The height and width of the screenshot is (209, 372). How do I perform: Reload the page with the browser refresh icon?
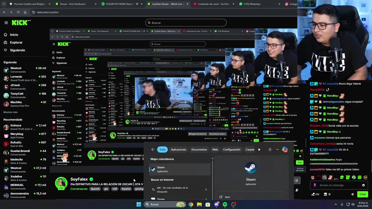[18, 12]
